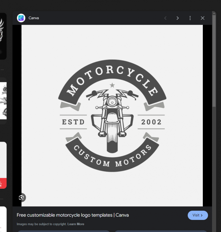Open the Canva source name link

[34, 18]
